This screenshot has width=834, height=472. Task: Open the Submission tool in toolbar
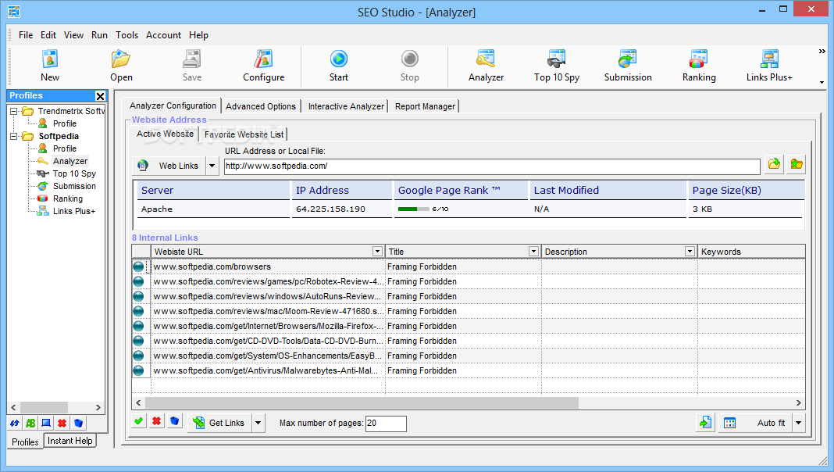628,66
